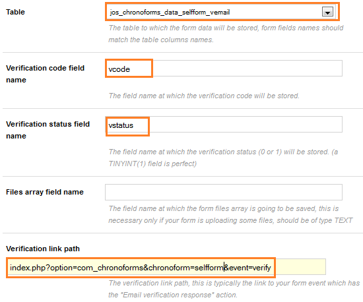Click the "Verification status field name" label
This screenshot has width=363, height=302.
(48, 130)
